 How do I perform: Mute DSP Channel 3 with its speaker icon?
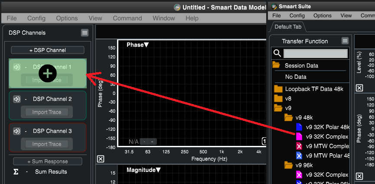click(x=17, y=131)
